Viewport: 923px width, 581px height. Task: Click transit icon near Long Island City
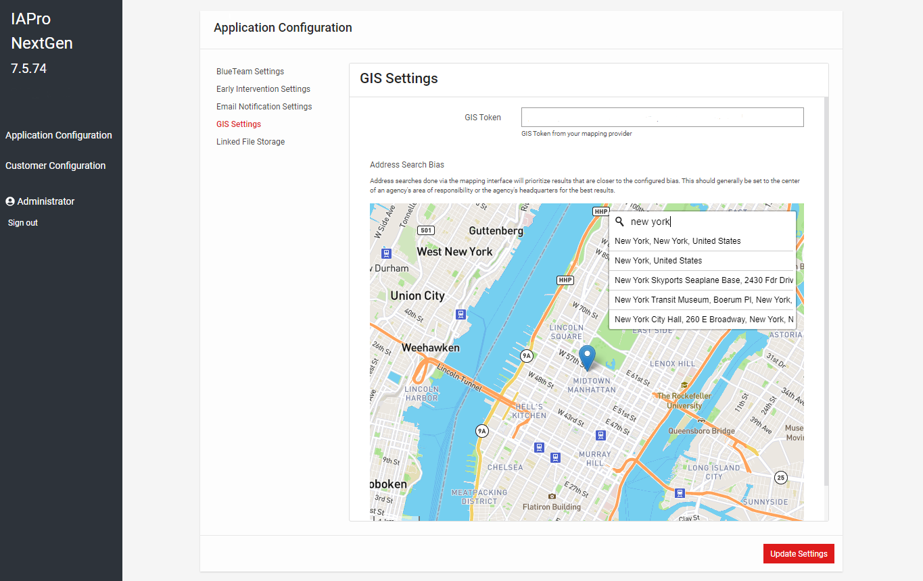[680, 493]
